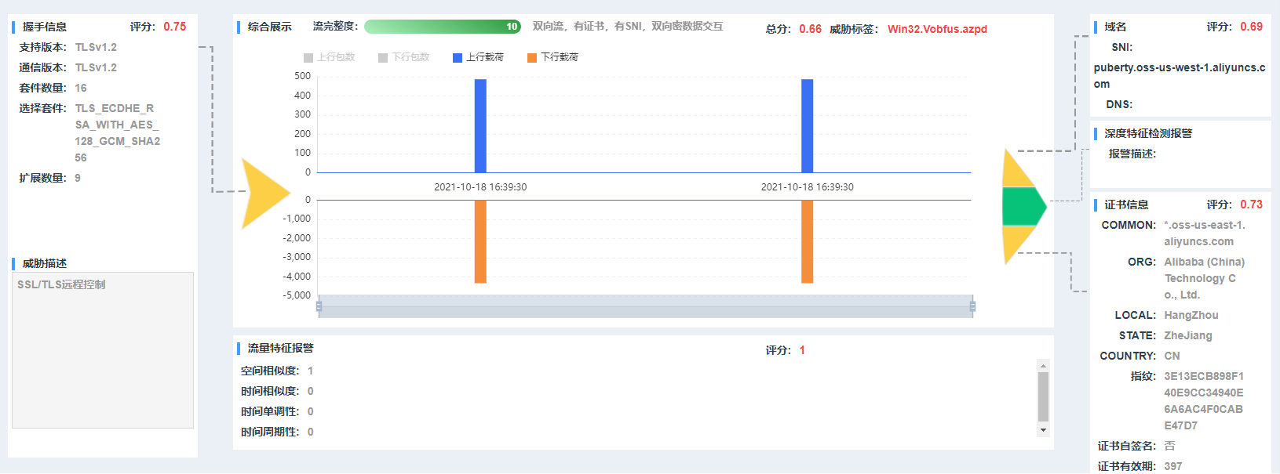Click the scrollbar thumb in 流量特征报警 panel
The height and width of the screenshot is (474, 1280).
(x=1043, y=396)
